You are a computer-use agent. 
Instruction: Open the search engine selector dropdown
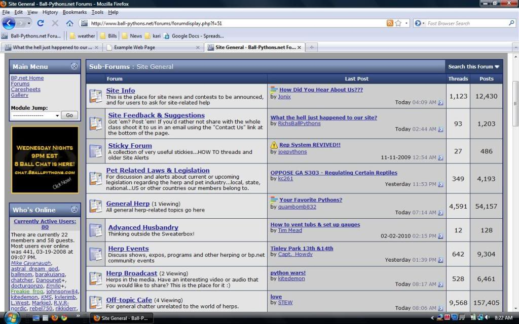(419, 23)
